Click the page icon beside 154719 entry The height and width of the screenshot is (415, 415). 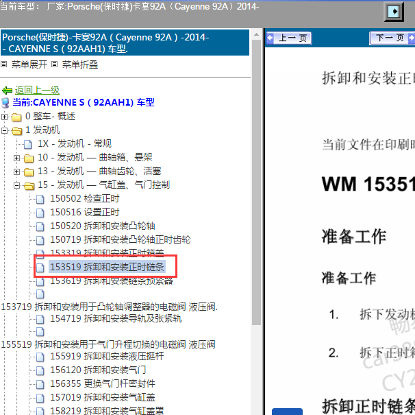click(x=40, y=320)
